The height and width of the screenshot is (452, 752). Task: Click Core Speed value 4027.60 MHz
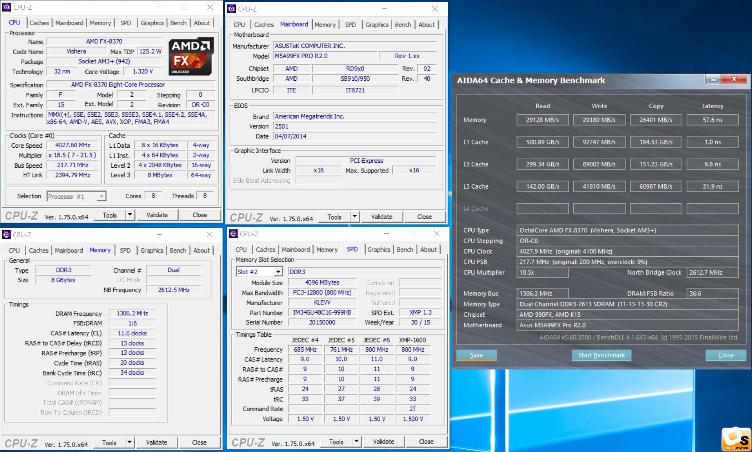(x=72, y=145)
